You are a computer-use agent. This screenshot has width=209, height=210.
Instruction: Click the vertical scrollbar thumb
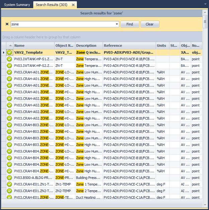pos(205,21)
